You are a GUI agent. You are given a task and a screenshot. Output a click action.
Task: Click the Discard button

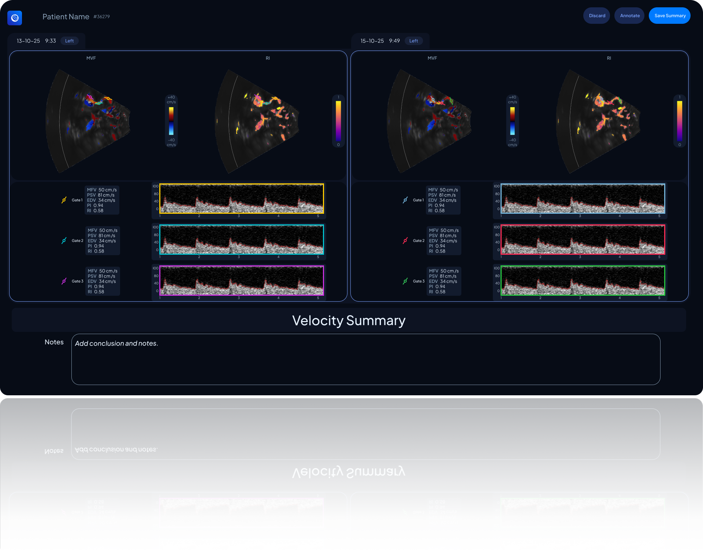click(x=597, y=16)
